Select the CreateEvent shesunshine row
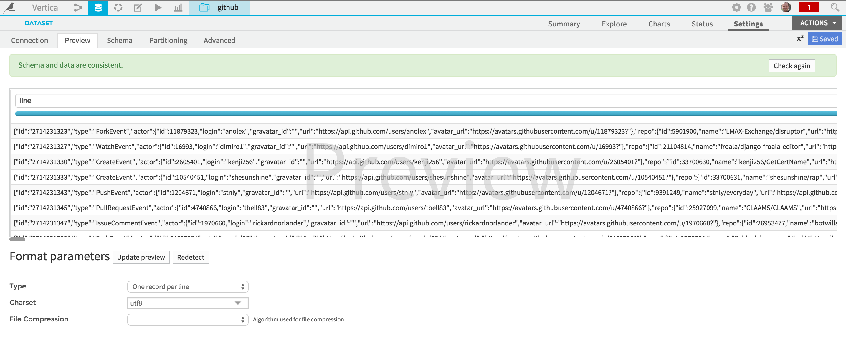This screenshot has width=846, height=345. click(x=423, y=177)
